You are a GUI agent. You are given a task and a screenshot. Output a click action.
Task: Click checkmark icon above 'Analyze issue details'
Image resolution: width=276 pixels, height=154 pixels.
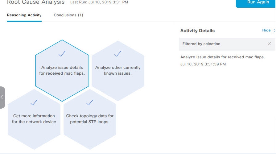pyautogui.click(x=62, y=54)
